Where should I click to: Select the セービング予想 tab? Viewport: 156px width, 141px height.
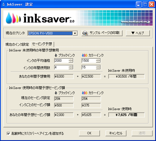click(42, 44)
